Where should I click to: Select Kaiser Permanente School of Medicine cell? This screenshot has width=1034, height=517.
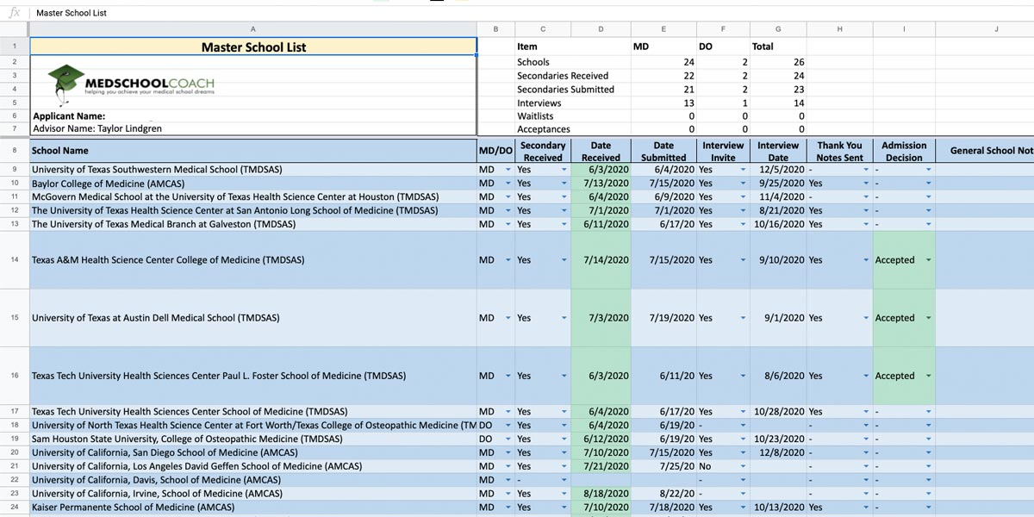[x=253, y=508]
